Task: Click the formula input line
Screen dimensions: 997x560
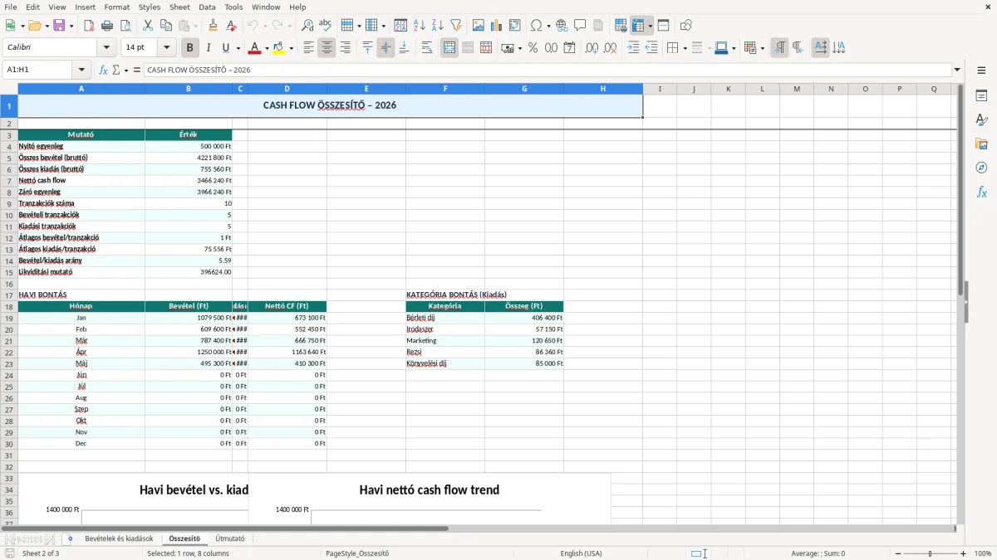Action: (x=547, y=71)
